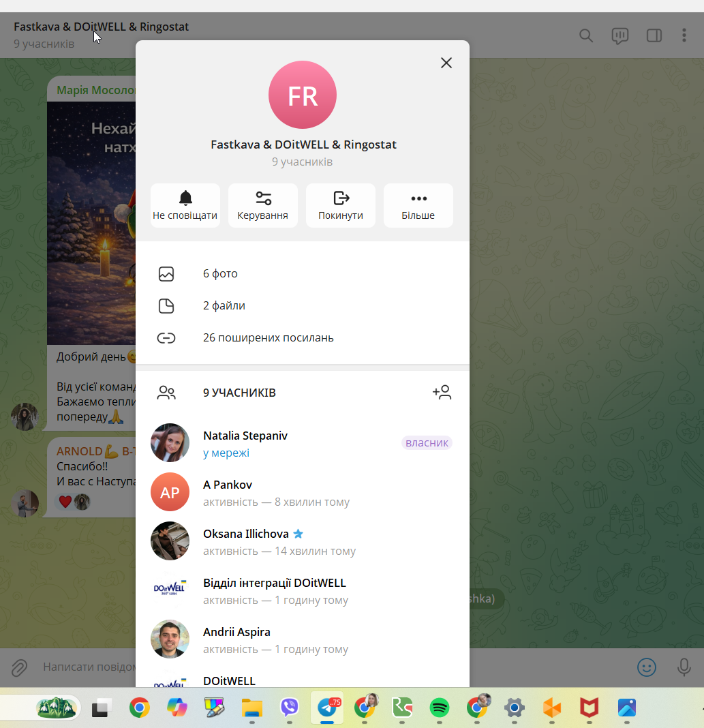Open the 2 файли list

click(x=303, y=305)
